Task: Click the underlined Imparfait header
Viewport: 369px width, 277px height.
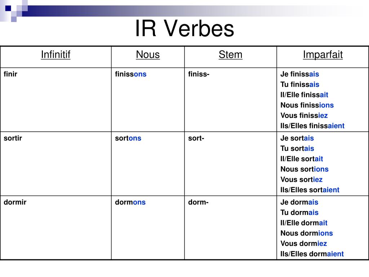Action: (323, 55)
